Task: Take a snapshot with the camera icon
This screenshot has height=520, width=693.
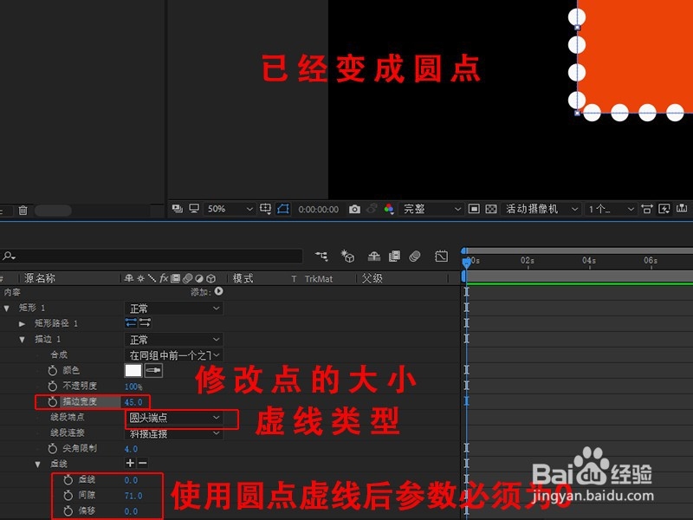Action: (x=355, y=208)
